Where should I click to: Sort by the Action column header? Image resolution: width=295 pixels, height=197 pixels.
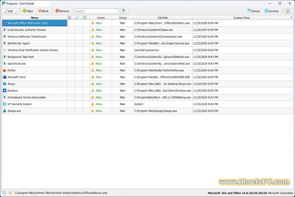point(101,18)
